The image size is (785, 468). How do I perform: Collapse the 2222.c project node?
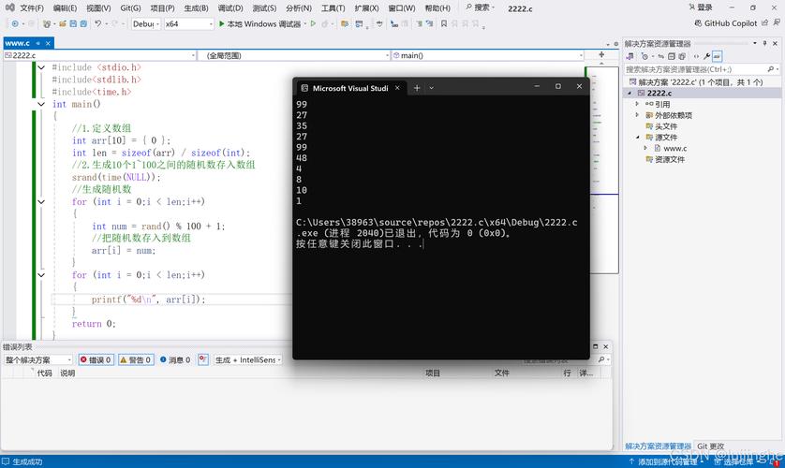coord(629,93)
